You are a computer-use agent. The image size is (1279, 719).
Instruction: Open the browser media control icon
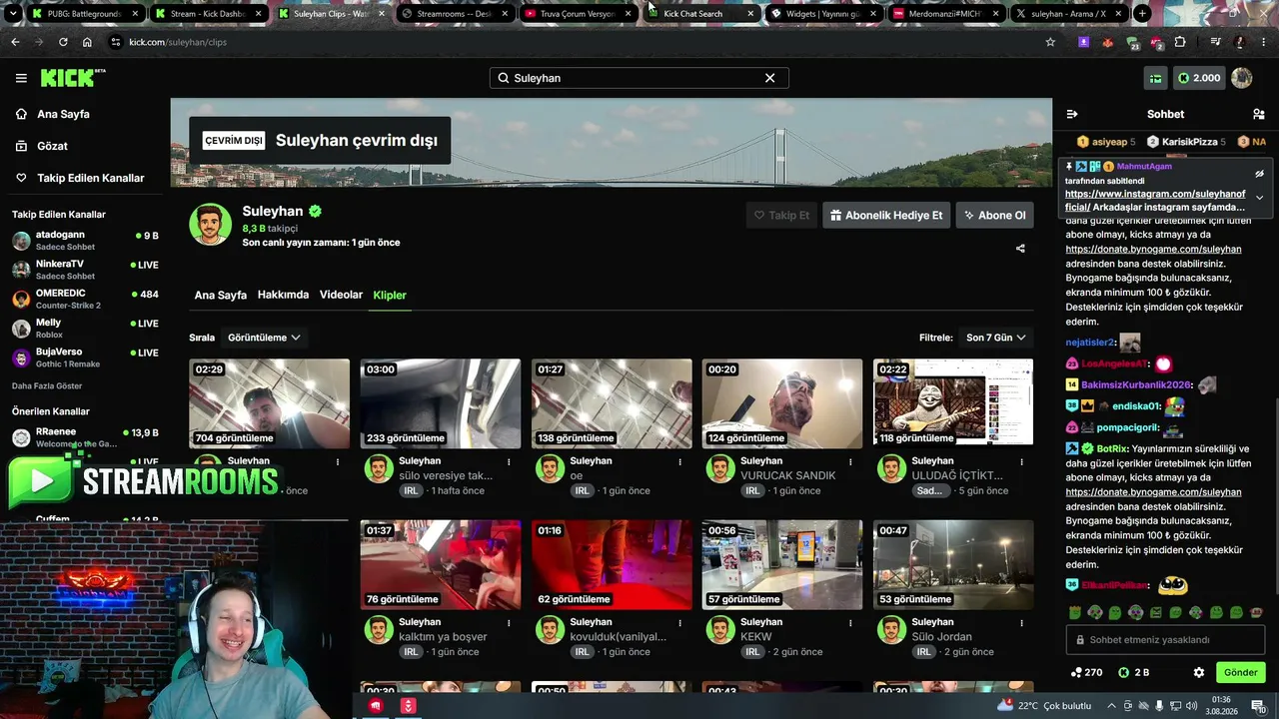pyautogui.click(x=1215, y=42)
